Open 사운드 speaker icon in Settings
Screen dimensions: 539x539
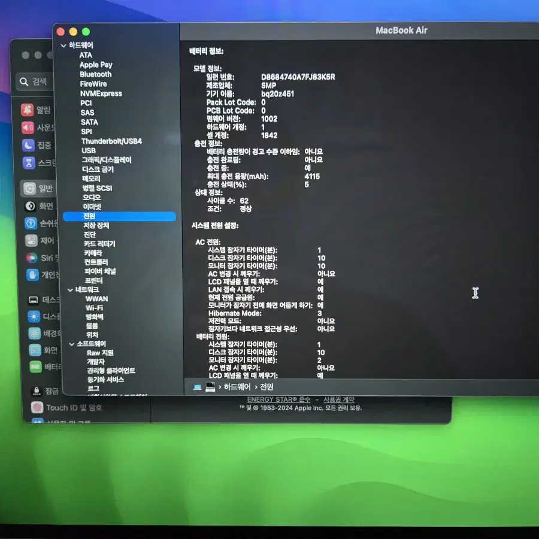[28, 128]
